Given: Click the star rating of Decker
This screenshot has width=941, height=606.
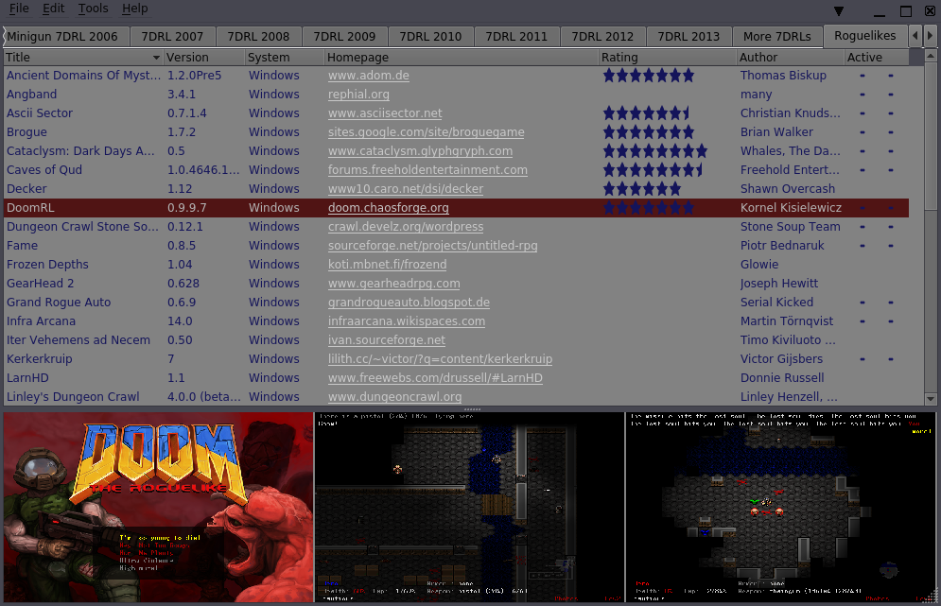Looking at the screenshot, I should pyautogui.click(x=641, y=189).
